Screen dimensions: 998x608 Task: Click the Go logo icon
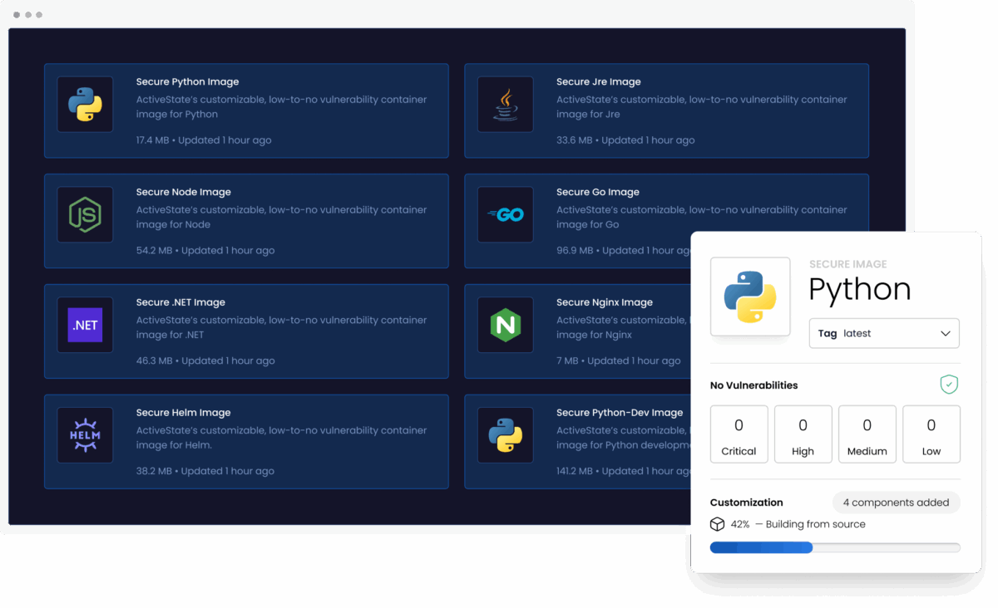tap(505, 215)
